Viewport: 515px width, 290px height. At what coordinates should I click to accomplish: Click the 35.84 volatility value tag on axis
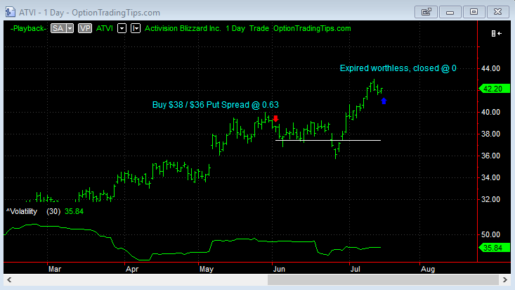(495, 248)
